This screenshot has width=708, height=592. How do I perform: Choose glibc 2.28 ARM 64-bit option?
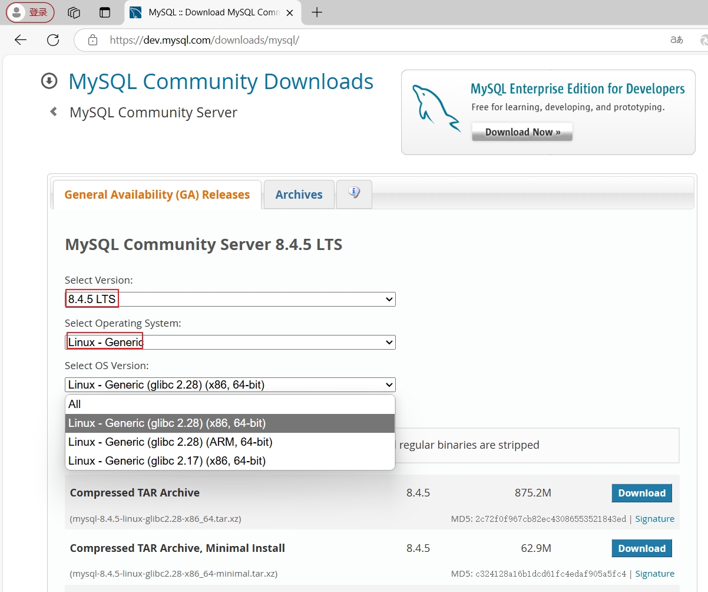(230, 442)
